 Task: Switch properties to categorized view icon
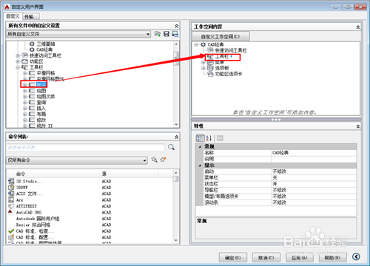[200, 138]
